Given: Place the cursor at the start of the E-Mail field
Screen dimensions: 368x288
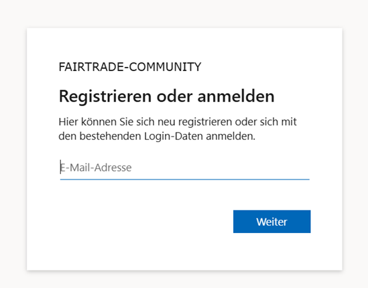Looking at the screenshot, I should (60, 167).
